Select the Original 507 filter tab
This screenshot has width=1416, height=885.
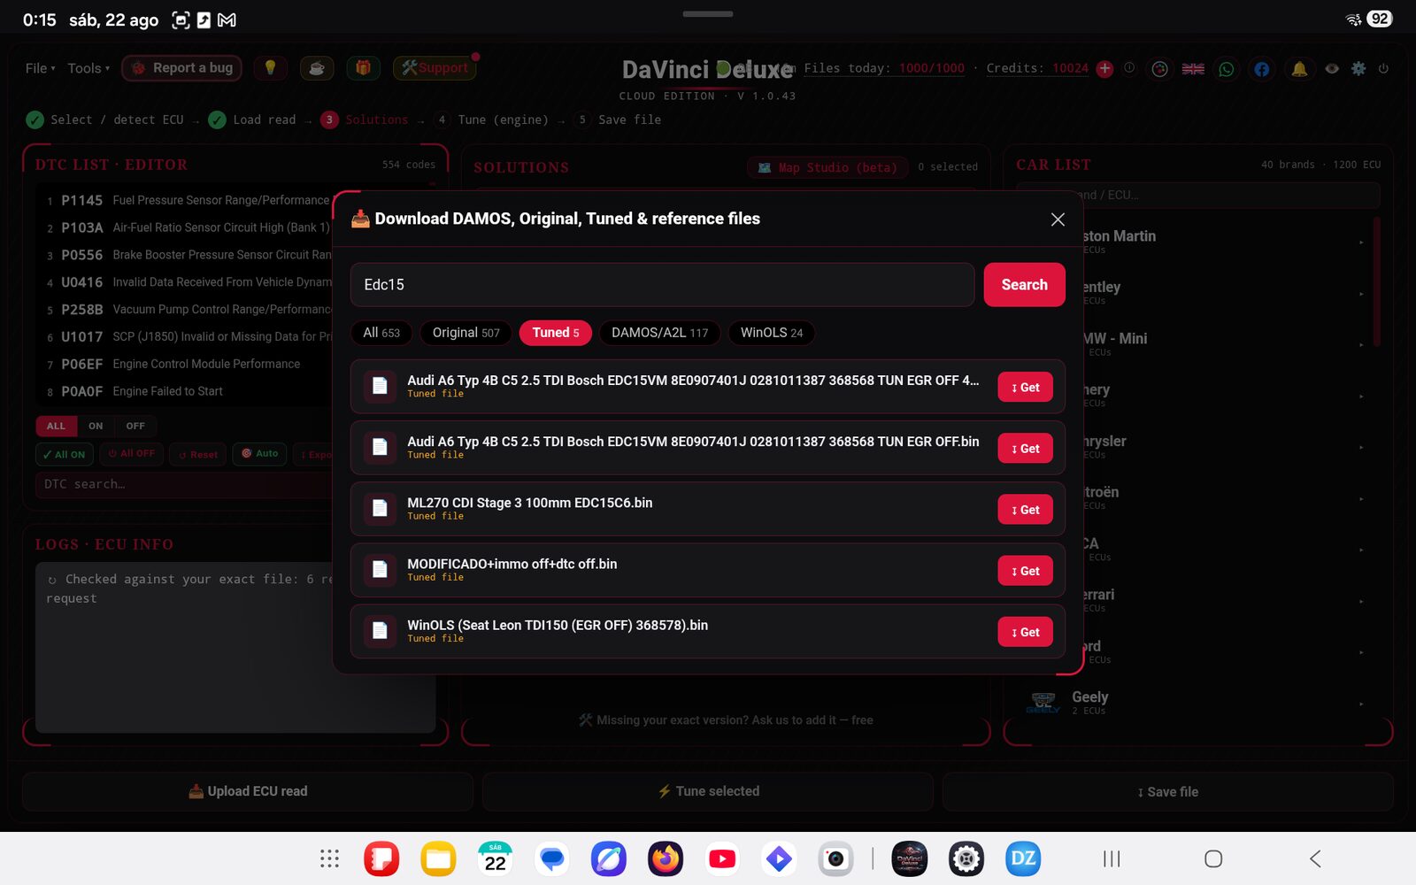pyautogui.click(x=466, y=333)
